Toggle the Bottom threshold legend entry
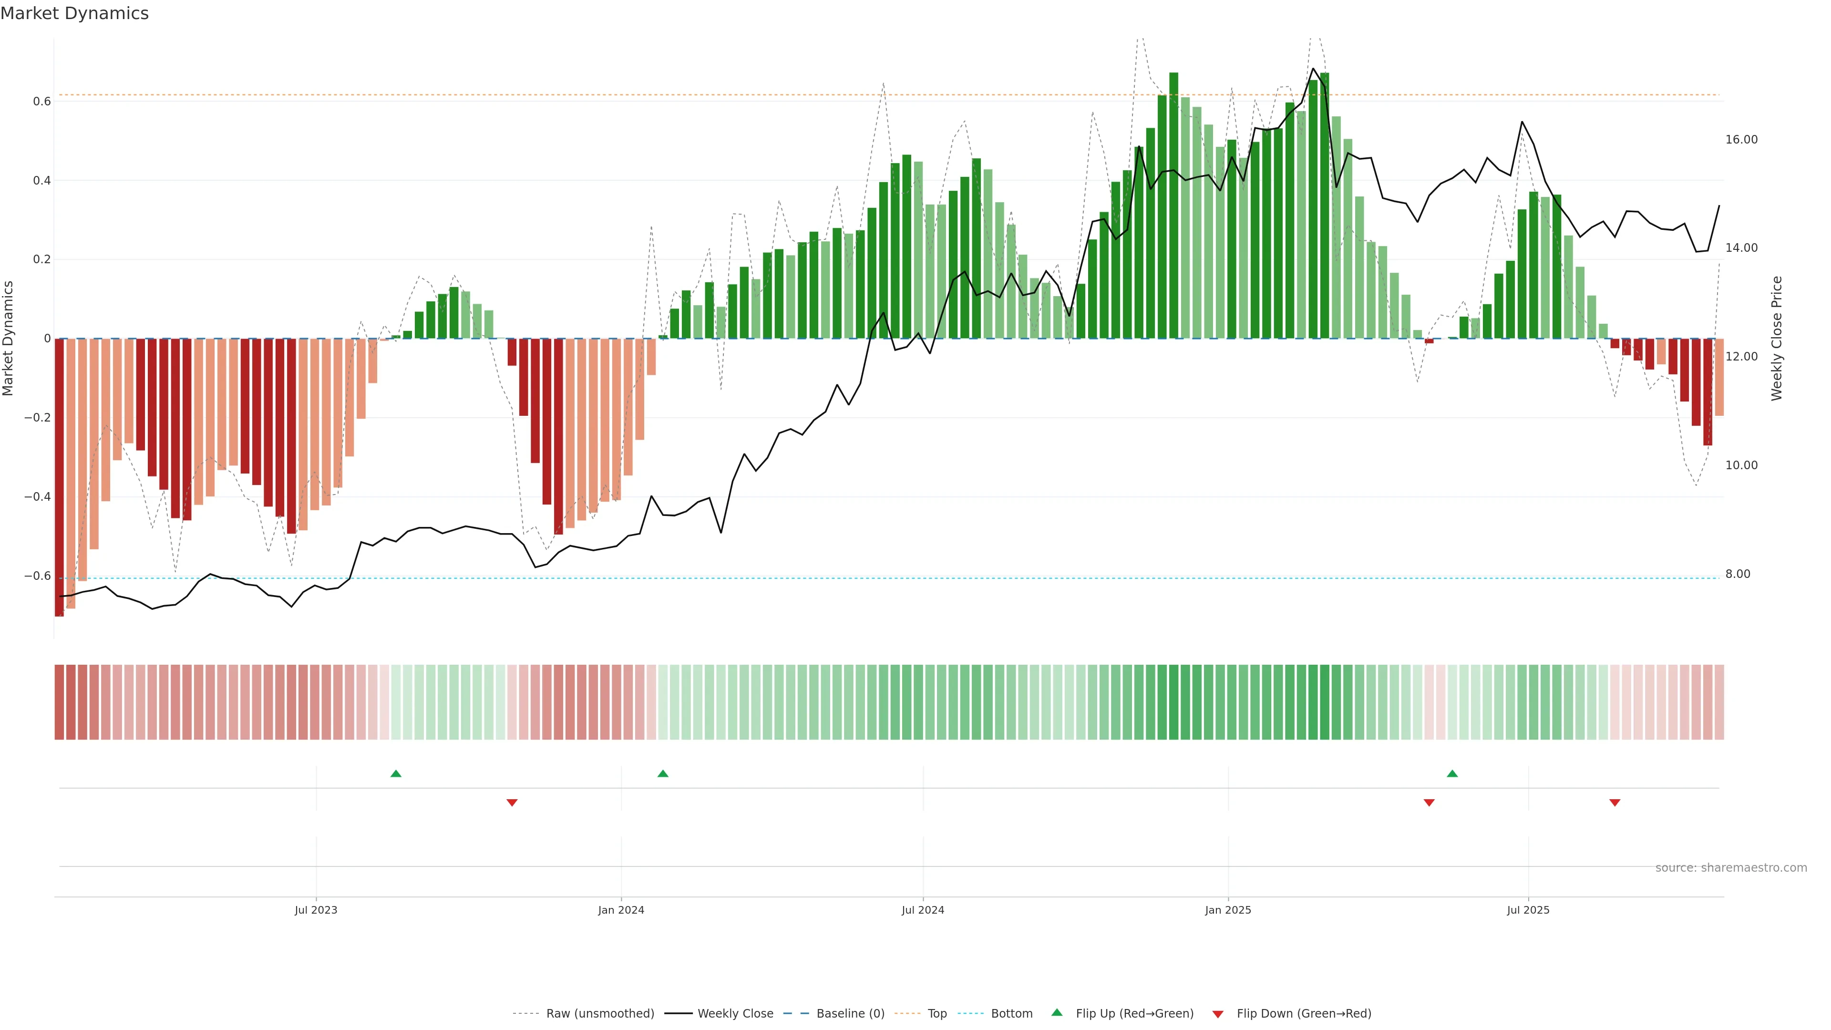 (1011, 1013)
